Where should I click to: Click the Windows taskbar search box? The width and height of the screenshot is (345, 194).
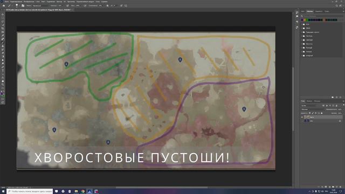point(30,191)
